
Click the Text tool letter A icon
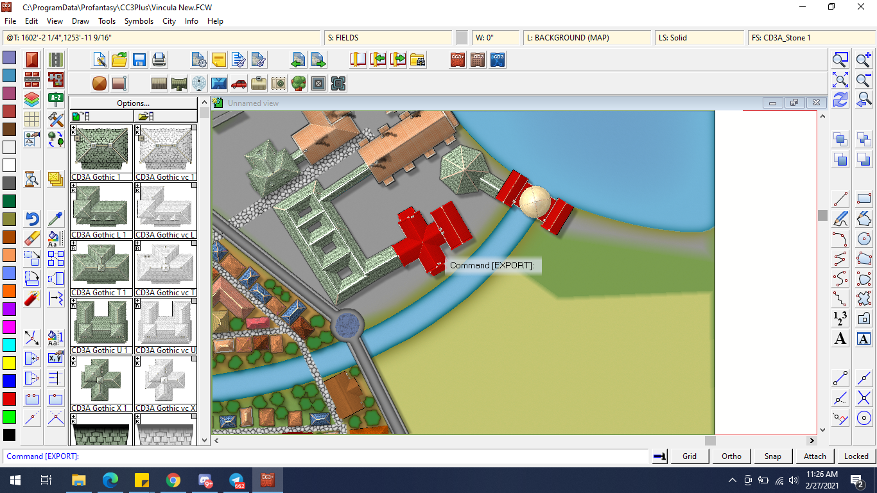click(840, 338)
